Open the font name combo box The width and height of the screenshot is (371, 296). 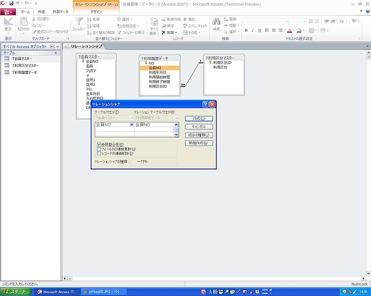coord(266,22)
